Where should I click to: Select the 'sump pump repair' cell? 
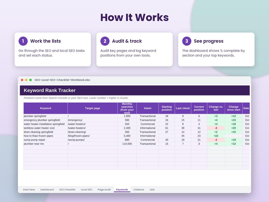[45, 140]
